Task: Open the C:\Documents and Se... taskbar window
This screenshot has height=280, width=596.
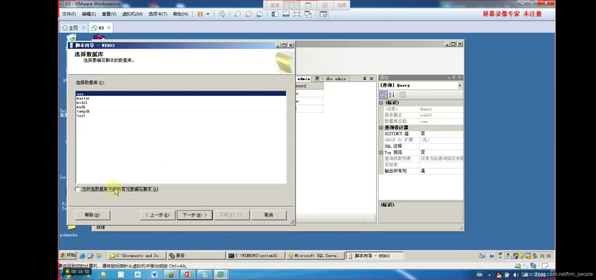Action: coord(137,256)
